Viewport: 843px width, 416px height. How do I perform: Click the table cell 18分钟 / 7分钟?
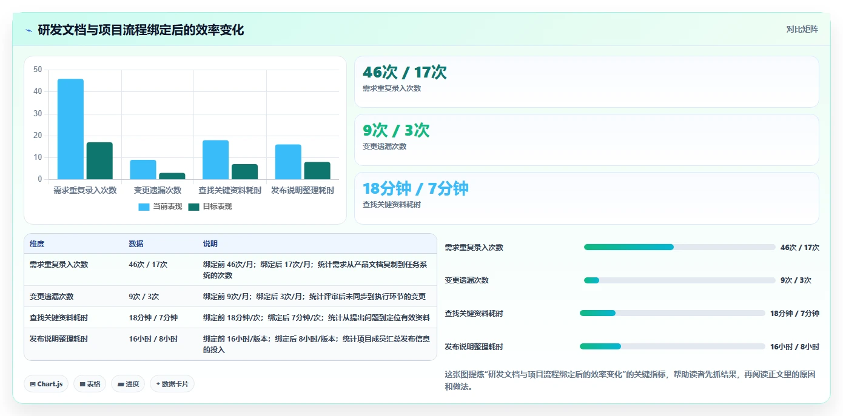click(153, 318)
